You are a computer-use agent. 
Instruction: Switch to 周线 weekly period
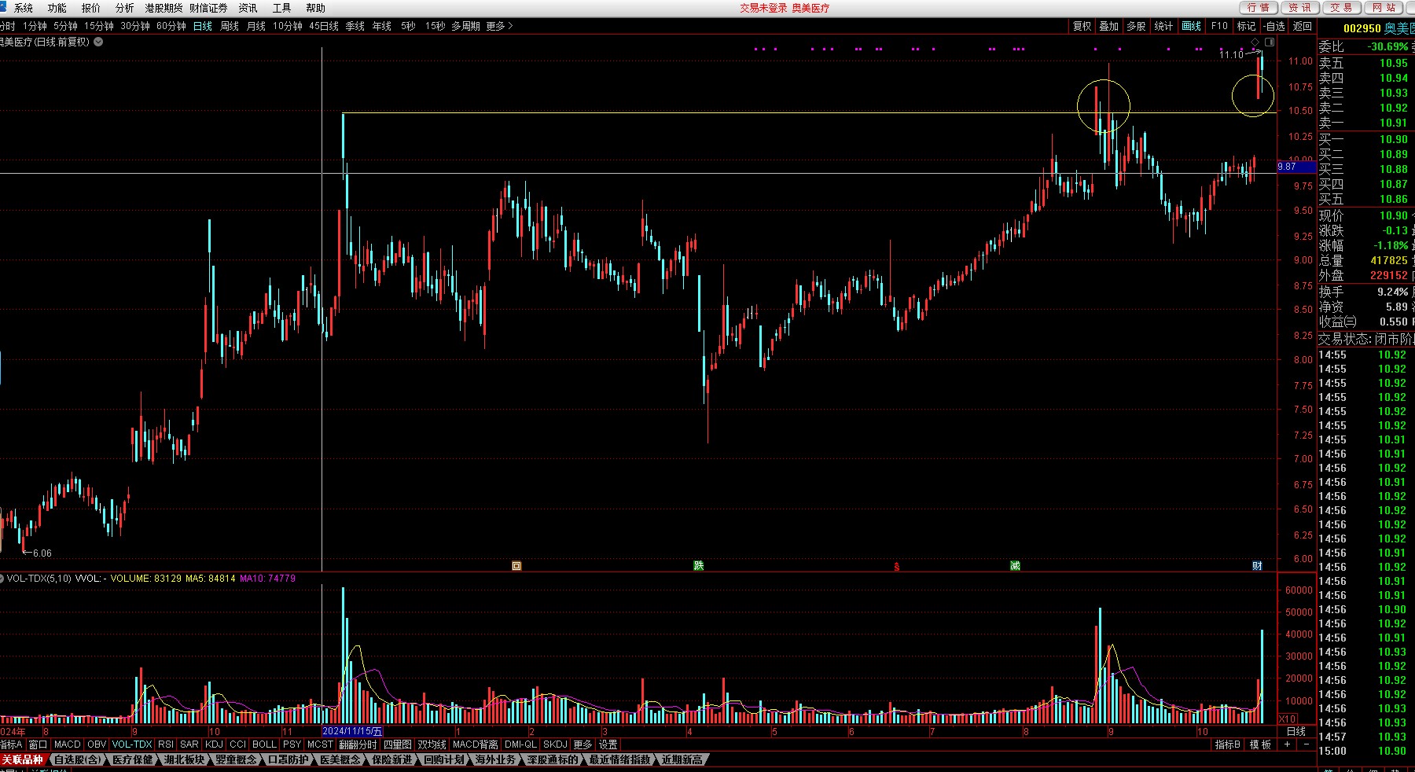point(230,26)
